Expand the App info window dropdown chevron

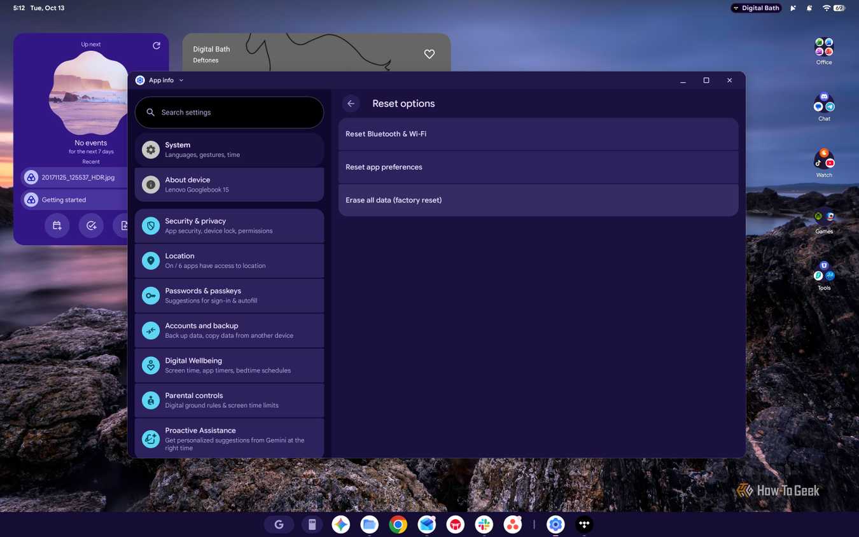181,81
